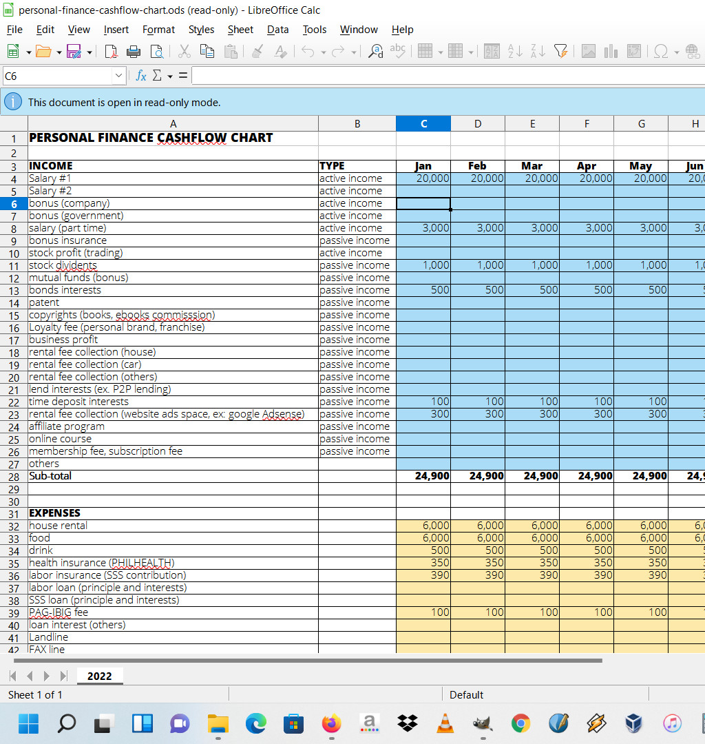Viewport: 705px width, 744px height.
Task: Click column D header
Action: (x=478, y=124)
